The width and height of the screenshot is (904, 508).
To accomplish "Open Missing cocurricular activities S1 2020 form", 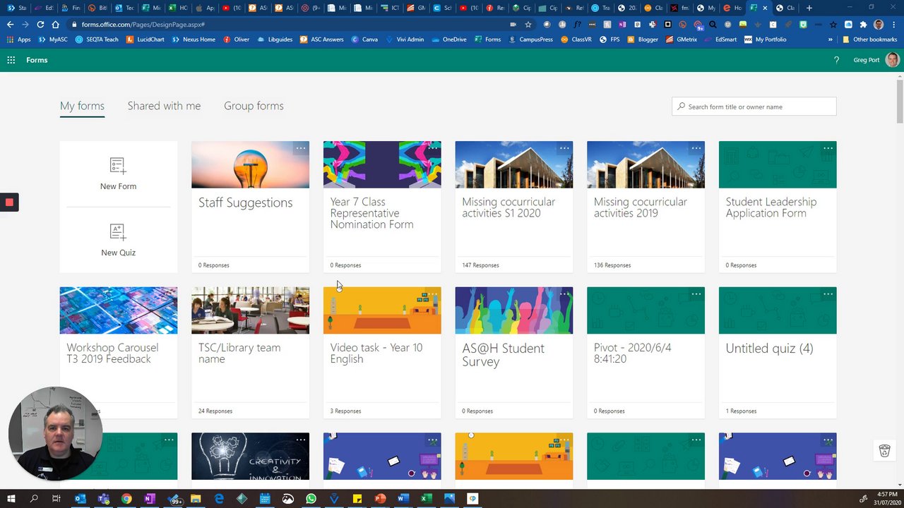I will pyautogui.click(x=514, y=207).
